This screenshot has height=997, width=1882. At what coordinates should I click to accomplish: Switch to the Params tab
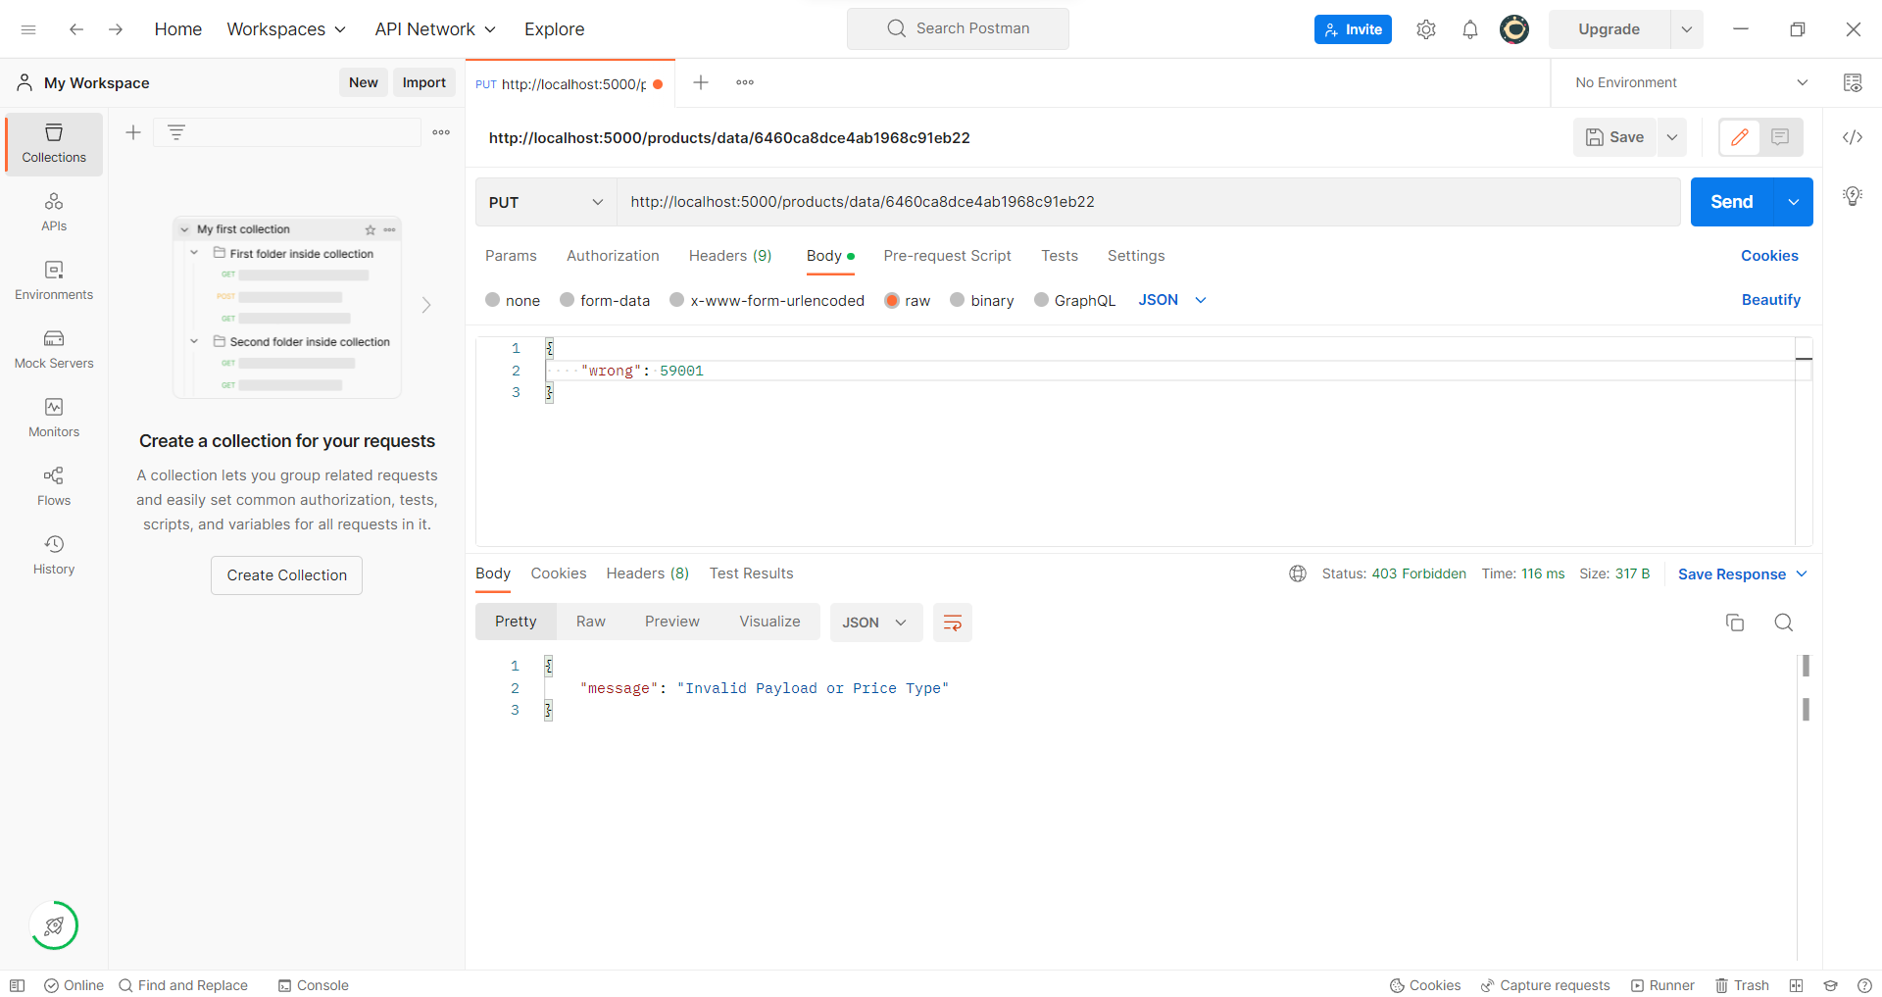511,256
